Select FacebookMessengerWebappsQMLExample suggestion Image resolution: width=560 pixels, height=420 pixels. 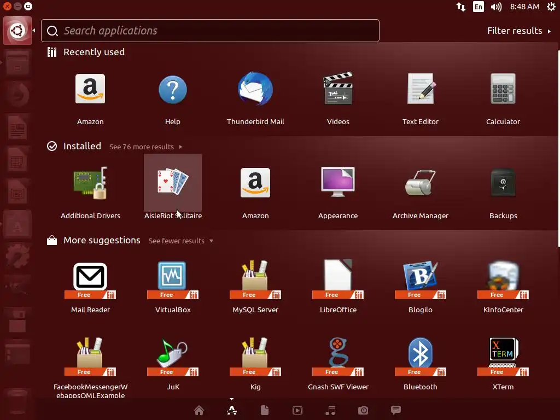tap(90, 357)
